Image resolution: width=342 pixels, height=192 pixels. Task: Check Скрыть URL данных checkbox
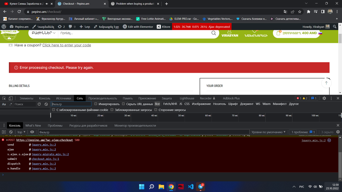123,104
